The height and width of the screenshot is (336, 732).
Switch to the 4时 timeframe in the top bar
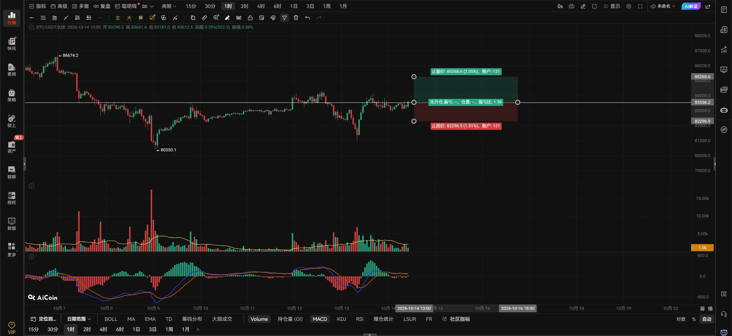(x=261, y=6)
